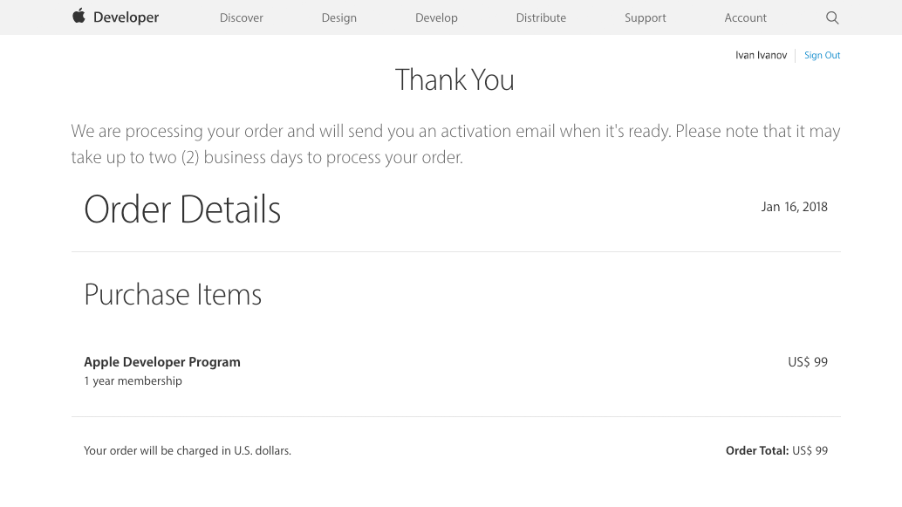Open the Discover menu item
The width and height of the screenshot is (902, 507).
point(242,17)
